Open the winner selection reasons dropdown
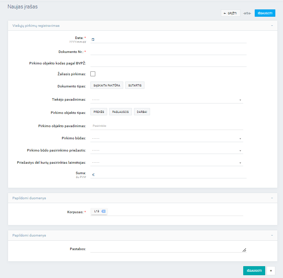Viewport: 283px width, 278px height. [x=166, y=162]
